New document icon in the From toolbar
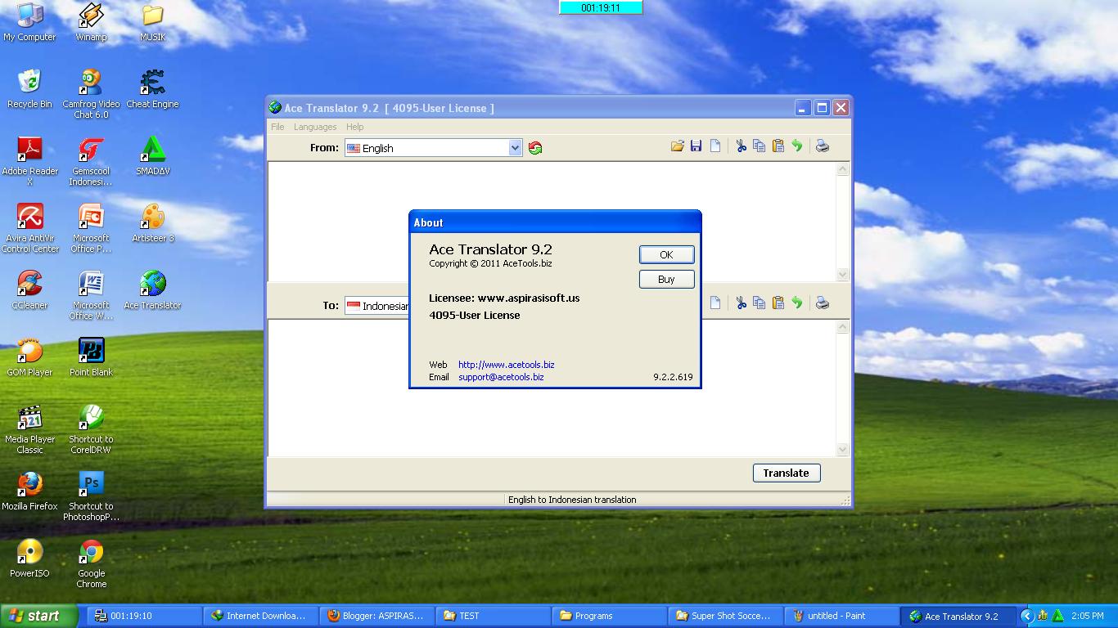 click(715, 146)
